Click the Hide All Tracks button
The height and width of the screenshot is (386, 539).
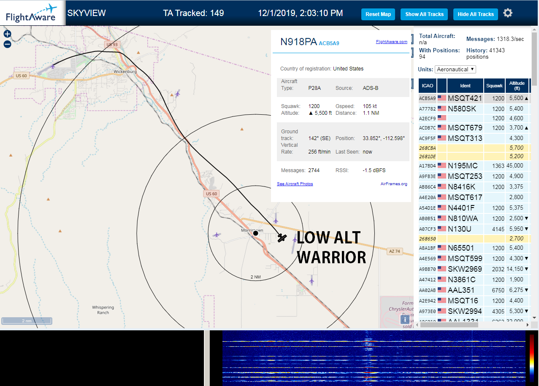point(476,14)
